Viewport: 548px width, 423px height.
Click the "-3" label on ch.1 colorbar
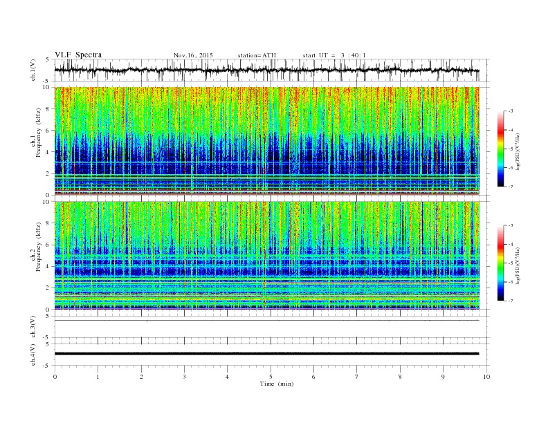pos(510,111)
